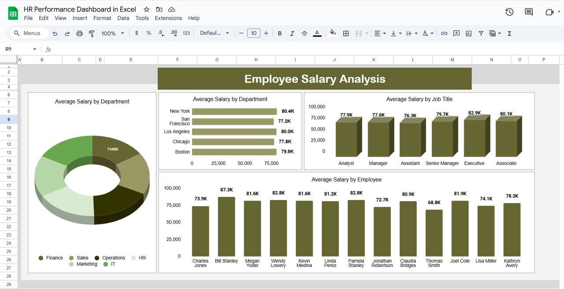Viewport: 564px width, 289px height.
Task: Toggle italic formatting
Action: [x=292, y=33]
